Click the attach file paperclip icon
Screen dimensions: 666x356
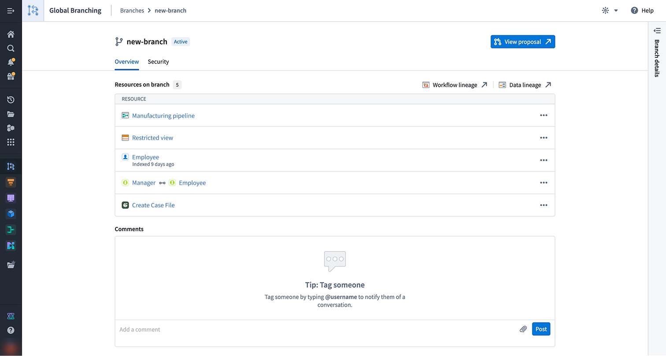click(x=523, y=329)
